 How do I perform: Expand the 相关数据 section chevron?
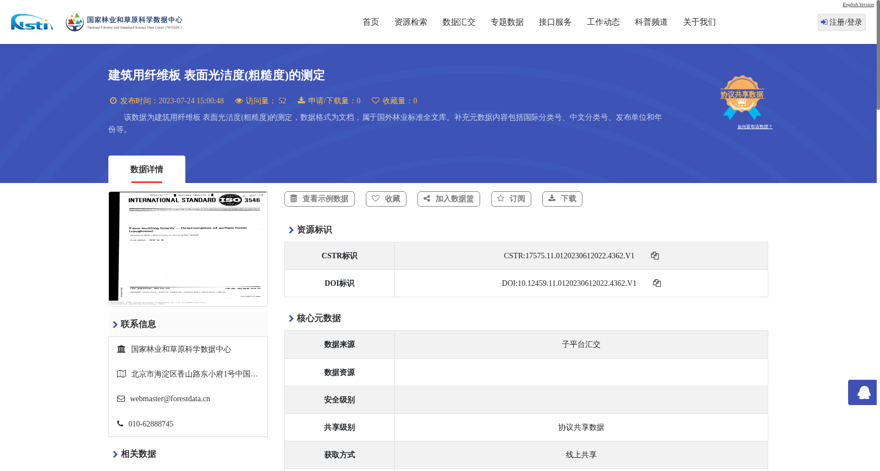(x=115, y=455)
